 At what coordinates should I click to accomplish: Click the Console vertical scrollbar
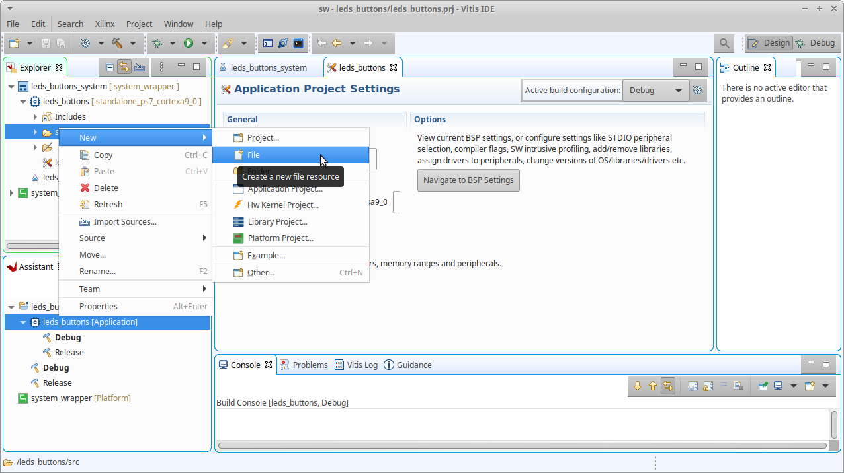(834, 424)
